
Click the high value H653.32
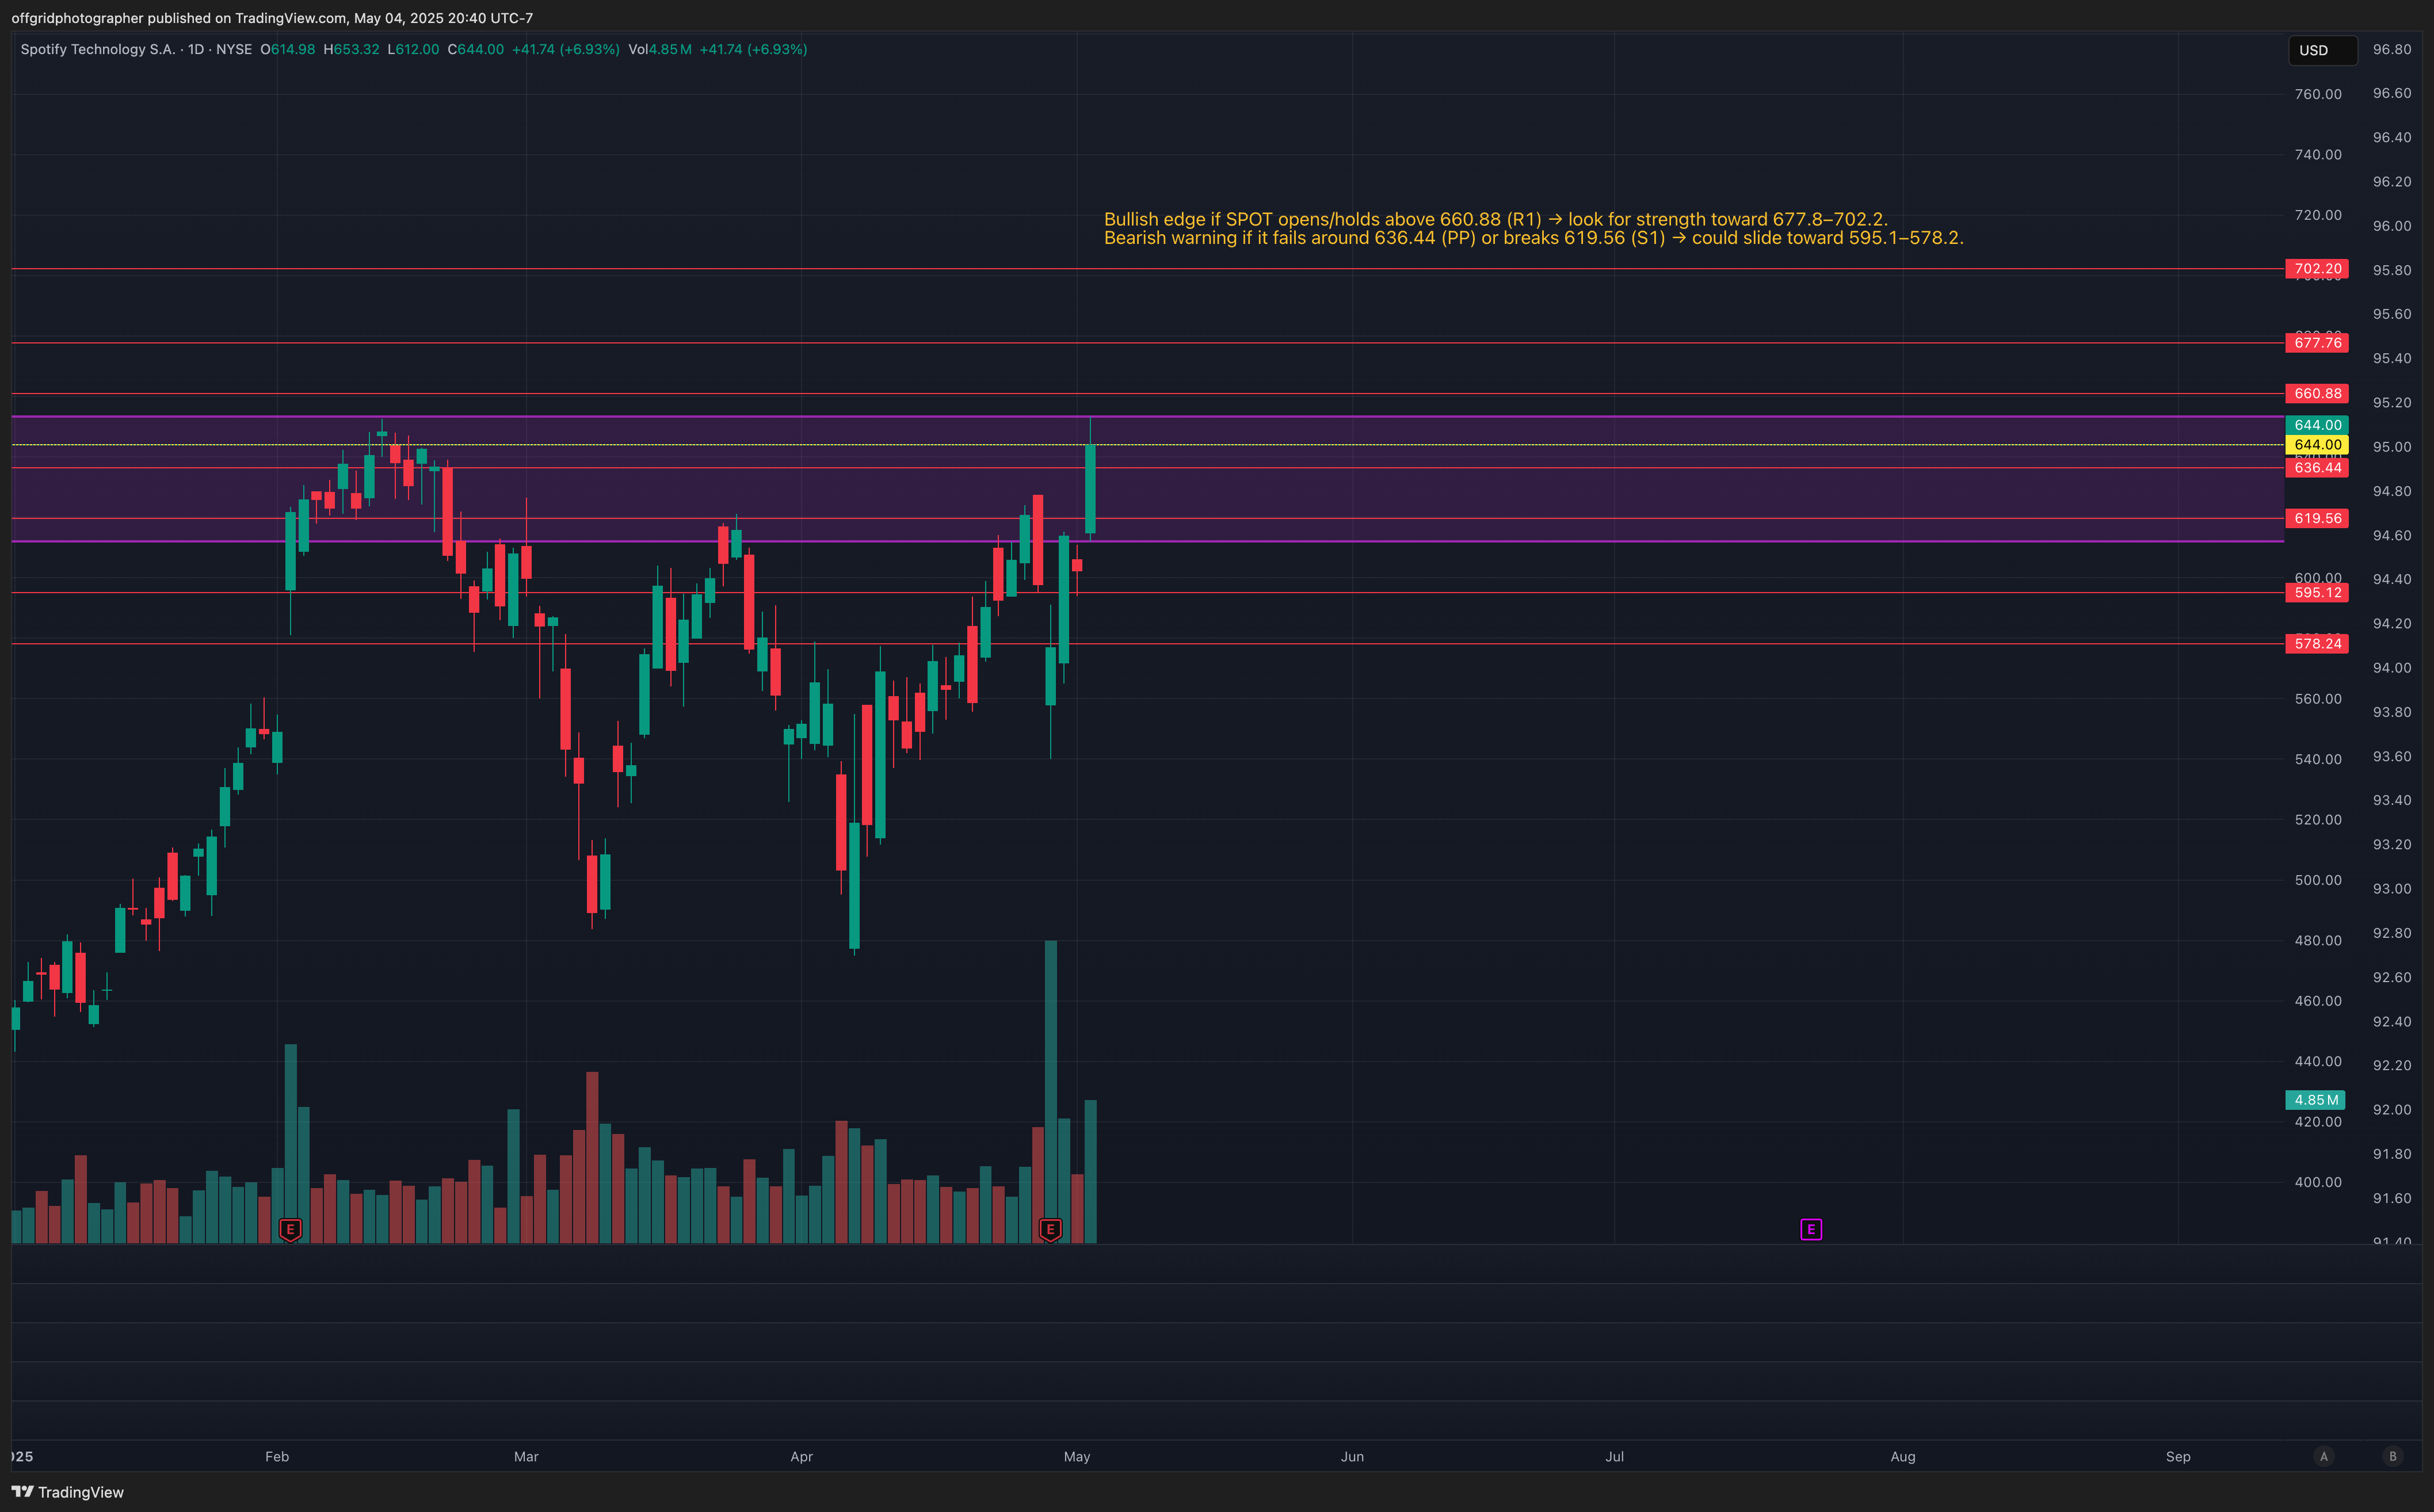pos(351,49)
